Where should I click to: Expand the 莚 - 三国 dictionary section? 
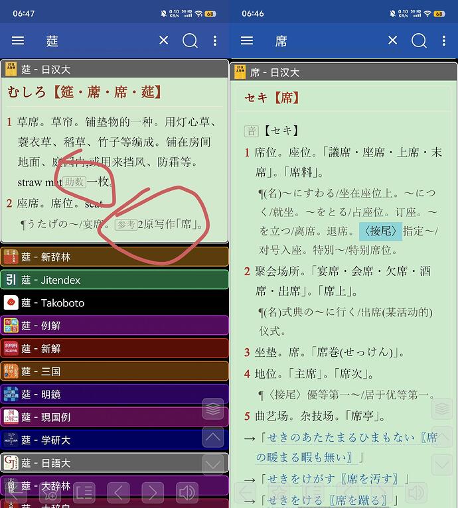point(114,371)
